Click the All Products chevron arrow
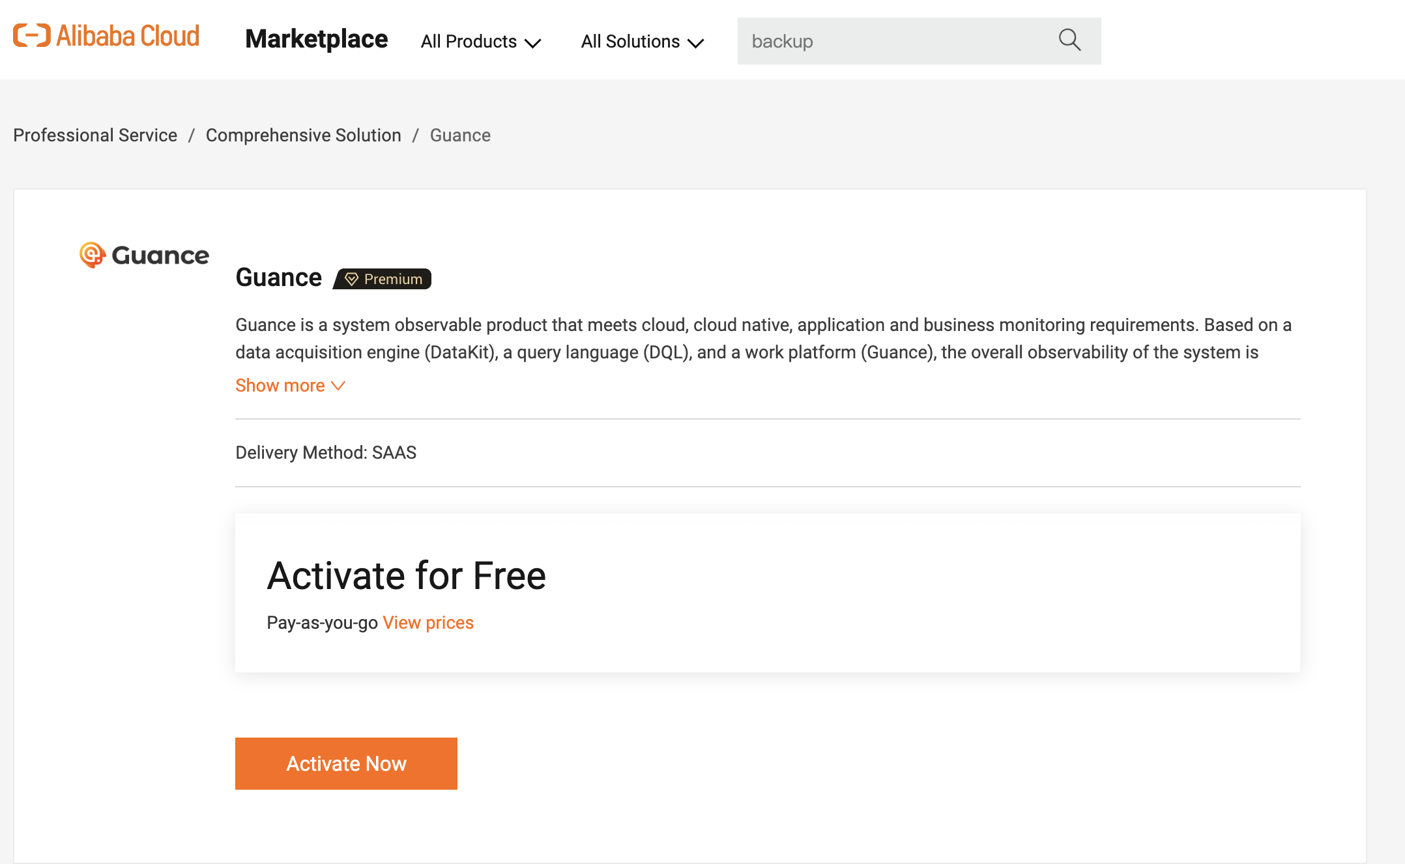Screen dimensions: 1405x864 tap(533, 43)
